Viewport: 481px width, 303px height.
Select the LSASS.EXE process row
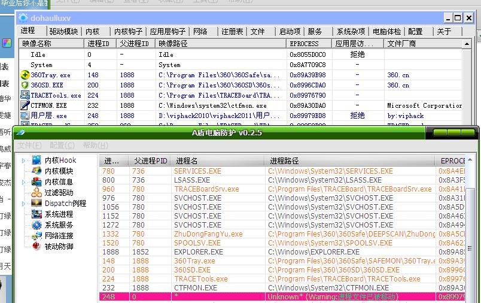tap(282, 180)
